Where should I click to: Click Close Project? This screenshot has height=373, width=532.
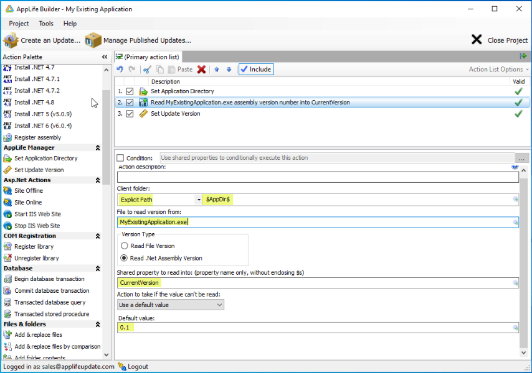click(x=500, y=40)
